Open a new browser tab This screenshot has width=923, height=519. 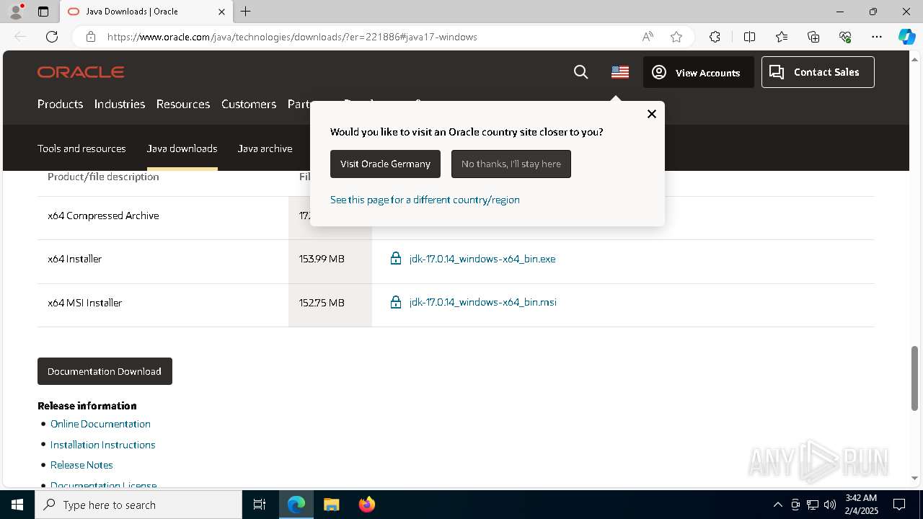[x=246, y=12]
